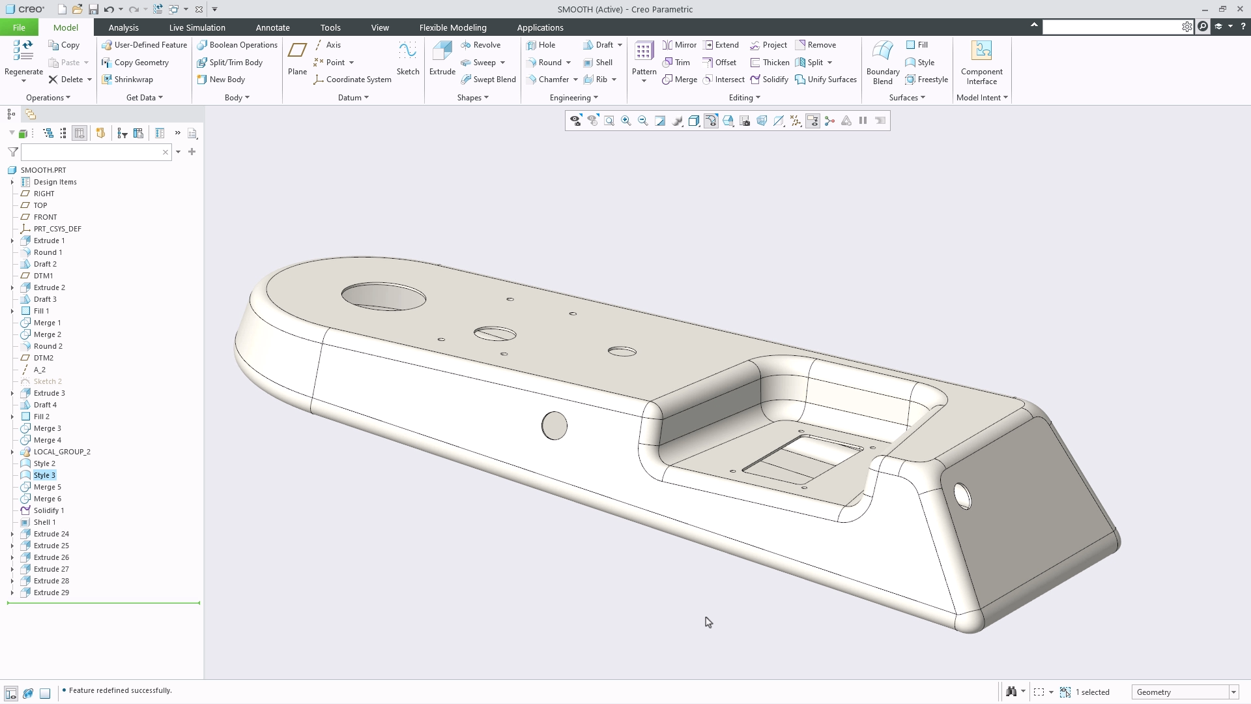Click the Undo arrow icon

tap(109, 9)
